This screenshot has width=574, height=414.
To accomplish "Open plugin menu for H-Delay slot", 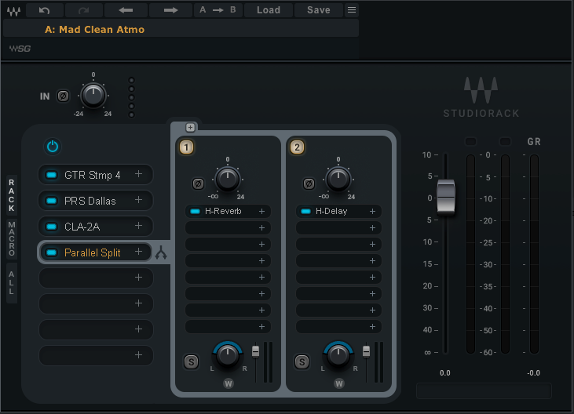I will (x=372, y=211).
